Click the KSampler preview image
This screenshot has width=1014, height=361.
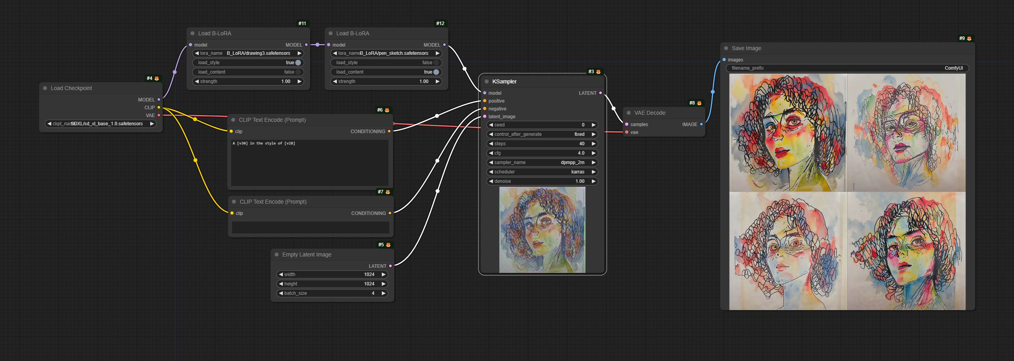click(x=542, y=230)
